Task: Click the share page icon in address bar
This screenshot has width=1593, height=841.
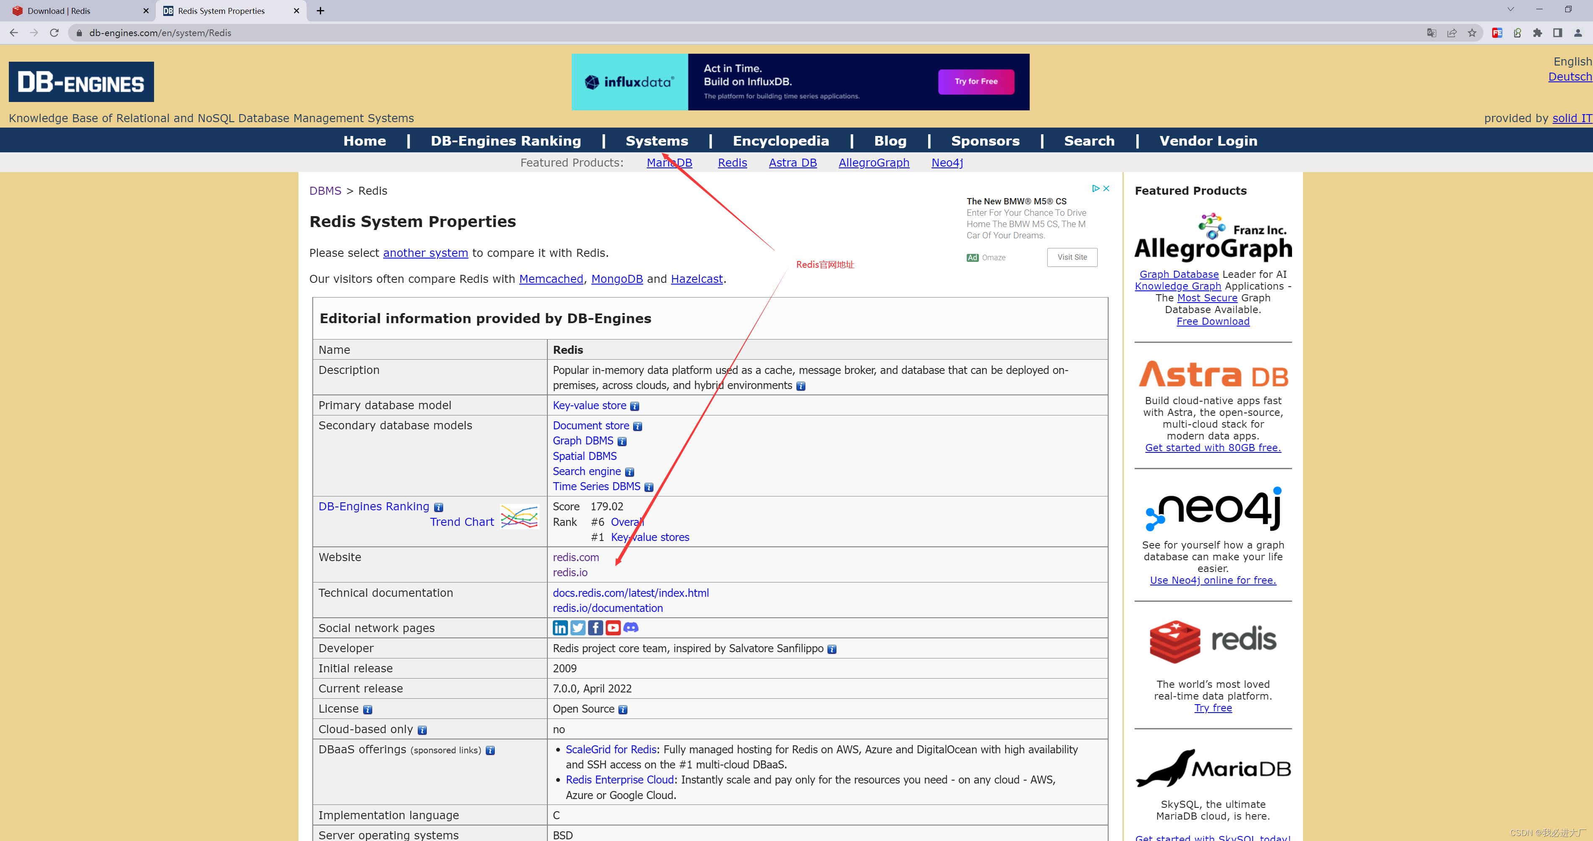Action: tap(1452, 33)
